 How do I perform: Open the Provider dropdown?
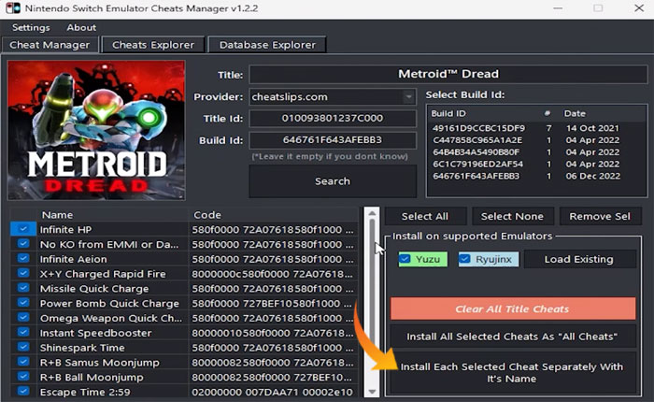tap(408, 96)
